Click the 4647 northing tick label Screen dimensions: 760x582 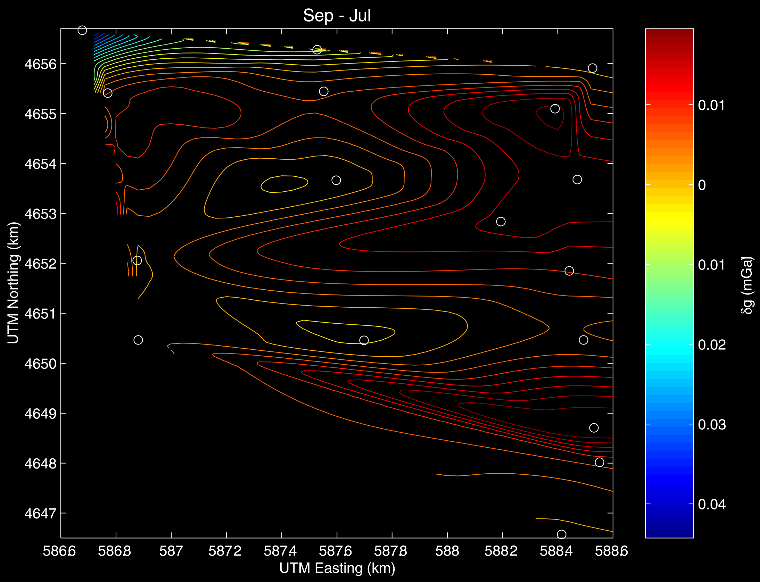[x=40, y=513]
